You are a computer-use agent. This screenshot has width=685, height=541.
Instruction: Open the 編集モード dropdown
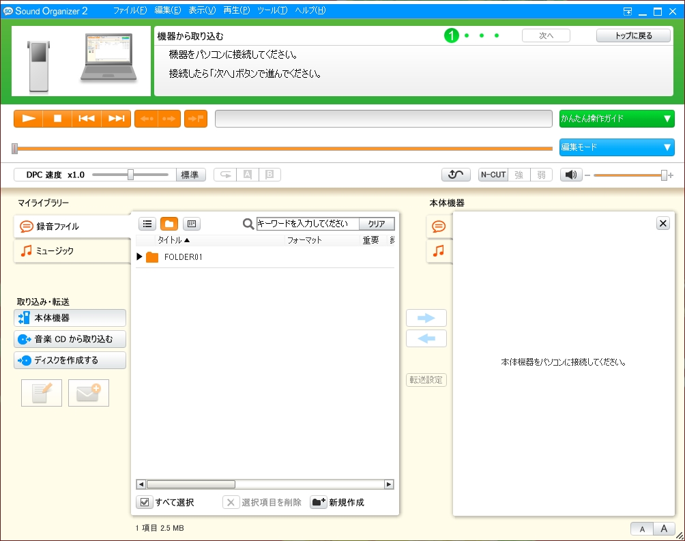click(x=616, y=147)
